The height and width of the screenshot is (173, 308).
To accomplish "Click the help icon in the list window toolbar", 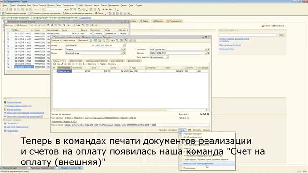I will pyautogui.click(x=96, y=25).
